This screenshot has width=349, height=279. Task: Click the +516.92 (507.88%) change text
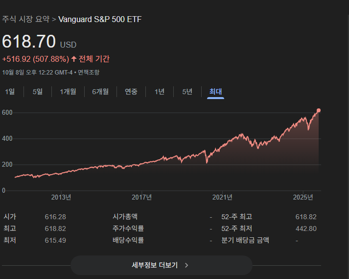point(36,59)
